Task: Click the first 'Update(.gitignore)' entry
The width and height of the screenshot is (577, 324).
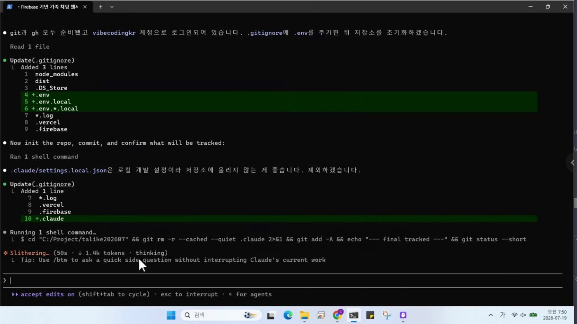Action: [x=42, y=60]
